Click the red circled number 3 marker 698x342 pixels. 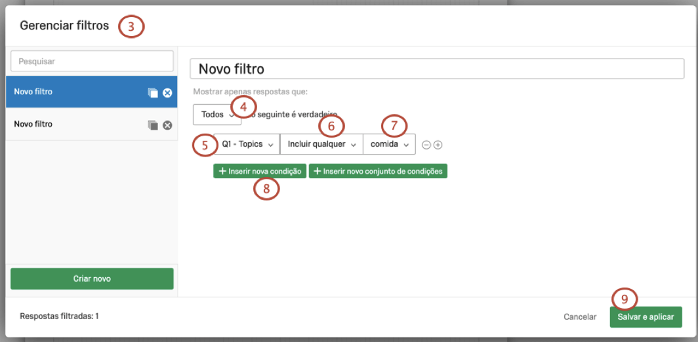click(x=131, y=27)
